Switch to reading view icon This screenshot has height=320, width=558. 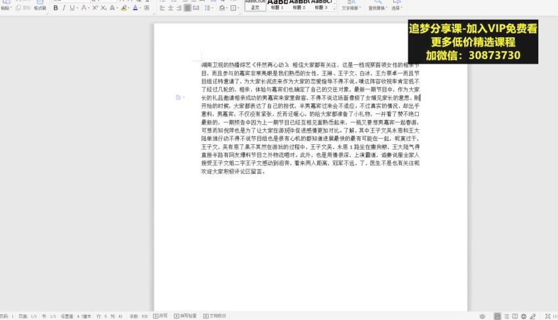(x=515, y=316)
